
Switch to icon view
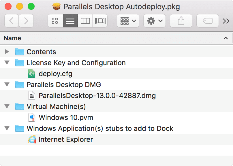click(55, 21)
